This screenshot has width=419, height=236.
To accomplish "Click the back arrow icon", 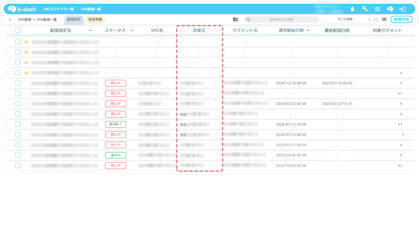I will tap(10, 20).
